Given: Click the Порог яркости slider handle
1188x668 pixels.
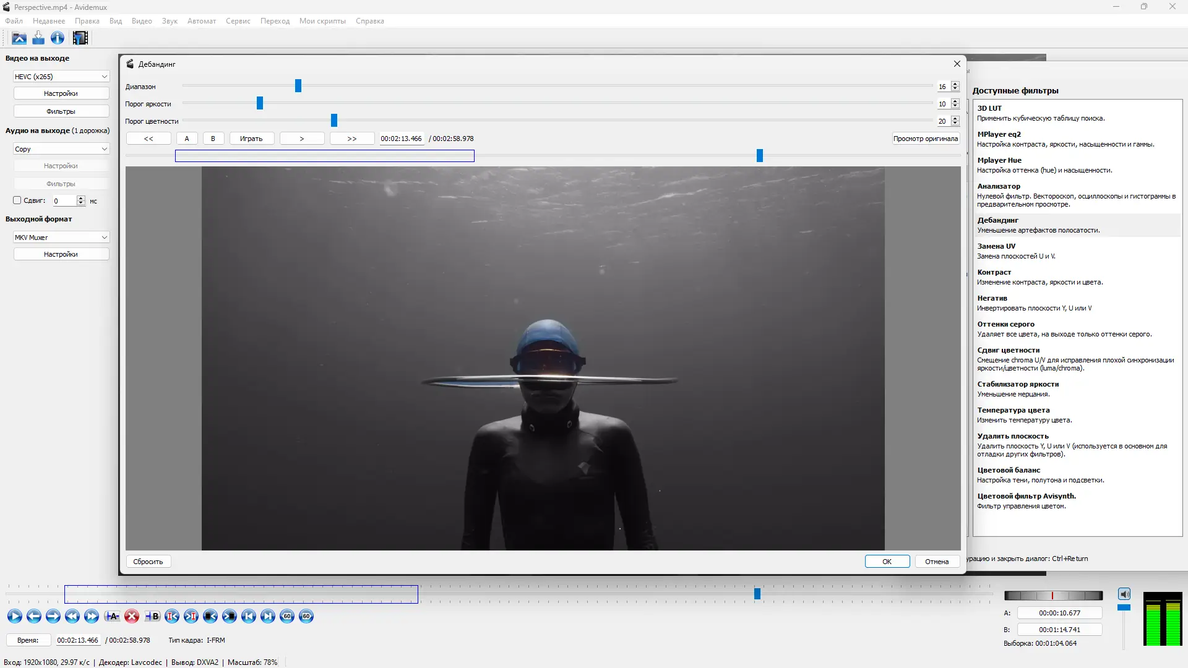Looking at the screenshot, I should pos(260,103).
